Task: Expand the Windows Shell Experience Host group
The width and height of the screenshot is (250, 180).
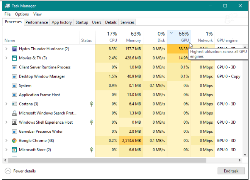Action: (6, 122)
